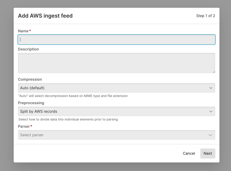The height and width of the screenshot is (171, 231).
Task: Click the parsing helper text under Preprocessing
Action: click(68, 119)
